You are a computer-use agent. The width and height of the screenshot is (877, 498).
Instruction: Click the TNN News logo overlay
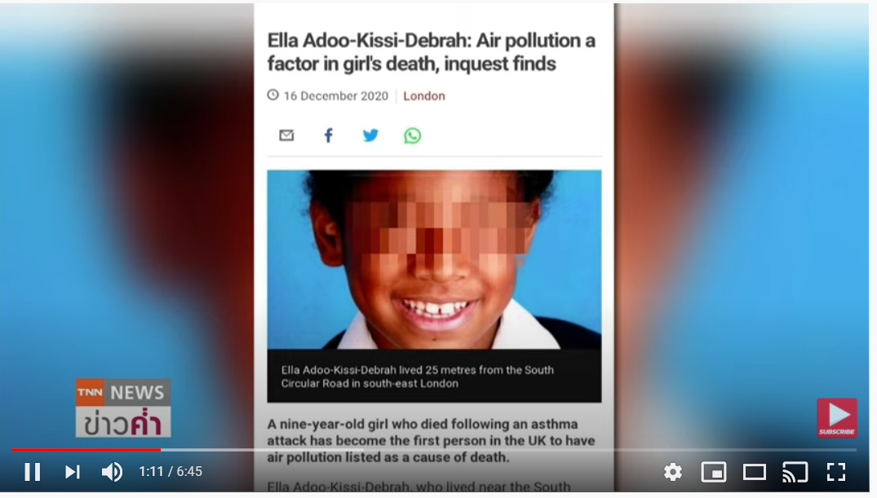tap(123, 408)
